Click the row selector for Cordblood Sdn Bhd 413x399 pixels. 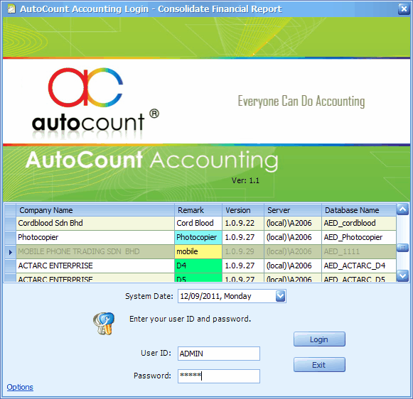pos(10,224)
